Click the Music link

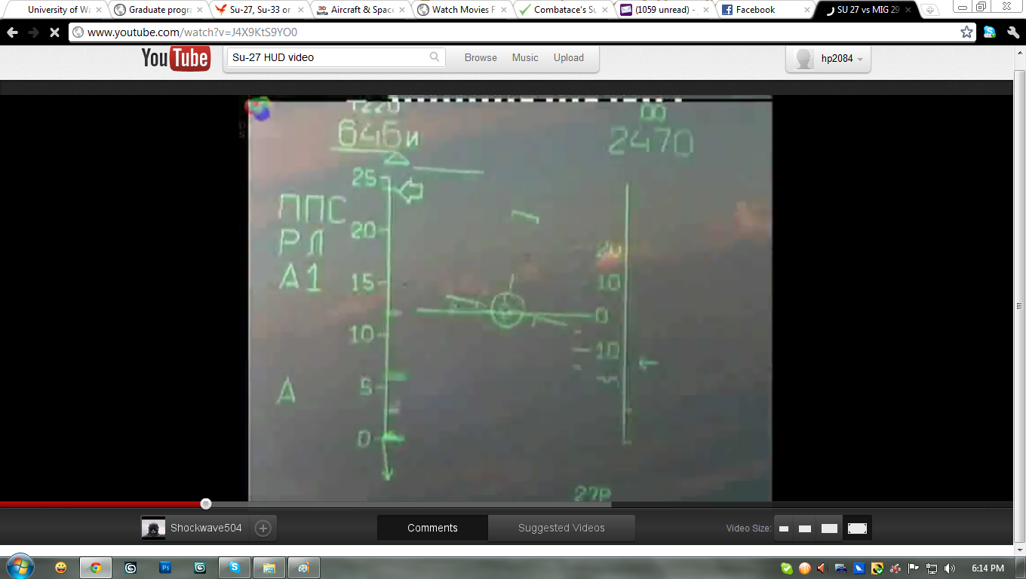click(x=525, y=57)
